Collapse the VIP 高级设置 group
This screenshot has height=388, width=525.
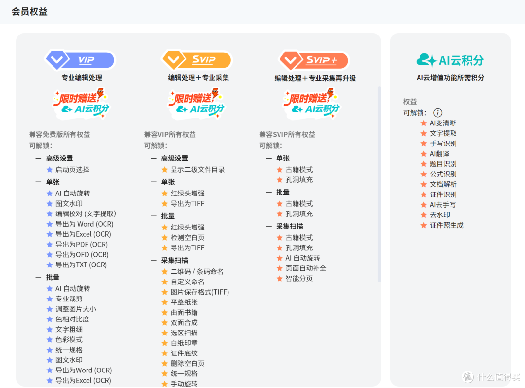pos(38,158)
